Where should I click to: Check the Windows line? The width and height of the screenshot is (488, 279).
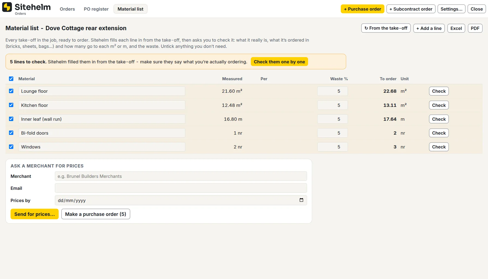click(439, 147)
